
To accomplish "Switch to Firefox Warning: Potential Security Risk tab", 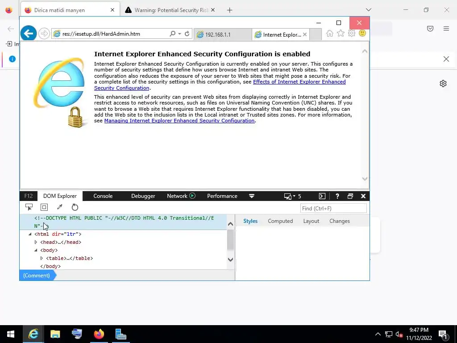I will point(170,10).
